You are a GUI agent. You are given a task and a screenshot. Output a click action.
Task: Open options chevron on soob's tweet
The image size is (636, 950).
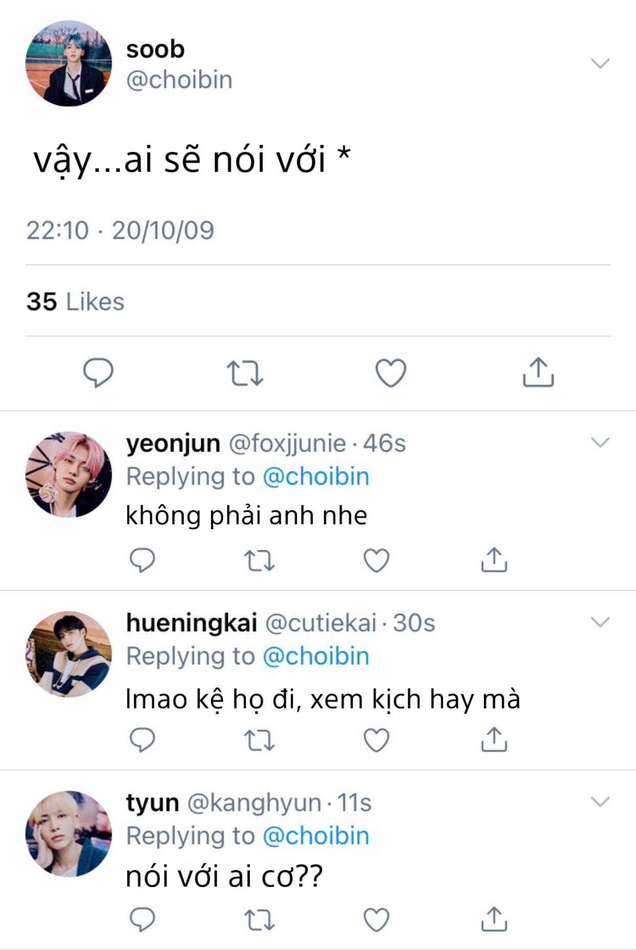[x=600, y=63]
